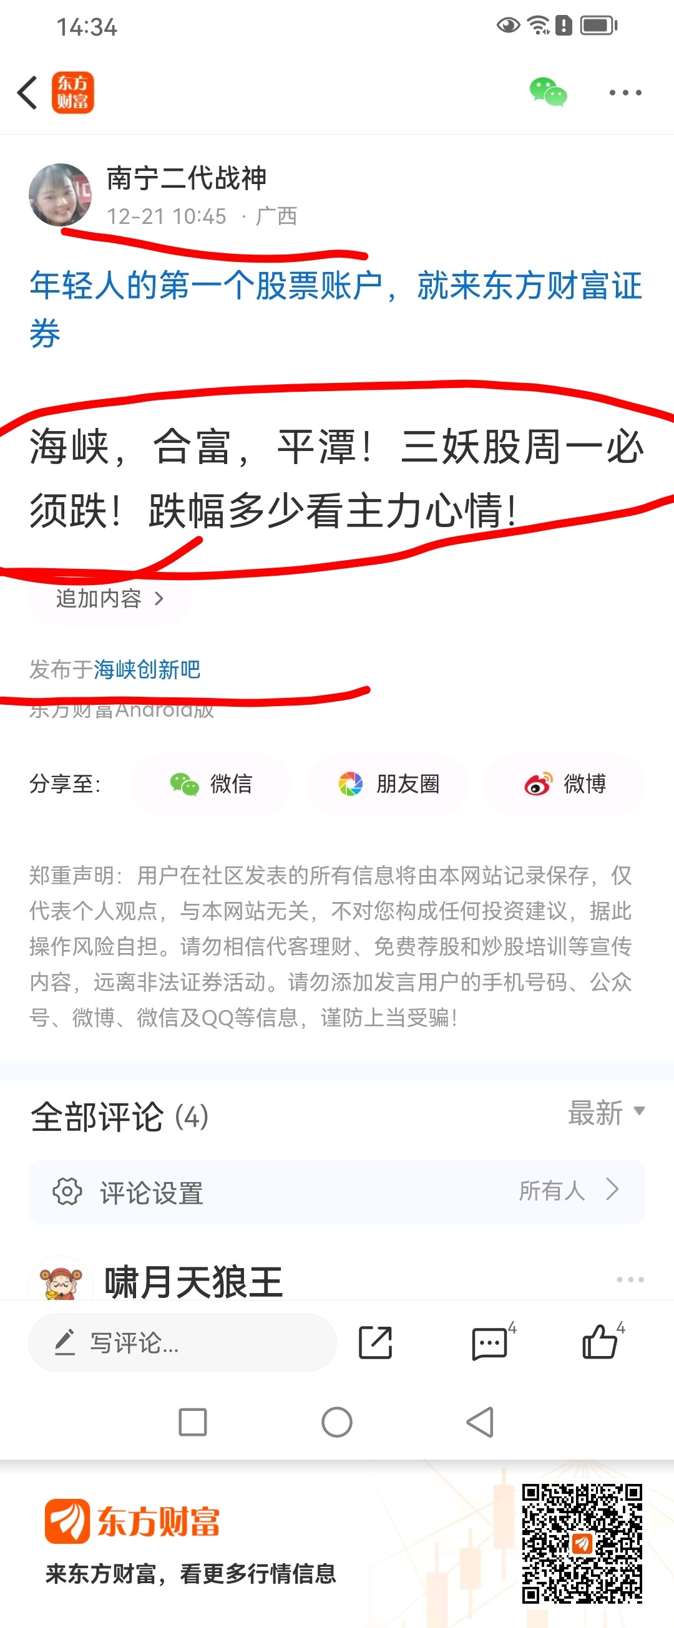Tap the share/forward icon in bottom bar
This screenshot has width=674, height=1628.
pyautogui.click(x=375, y=1342)
